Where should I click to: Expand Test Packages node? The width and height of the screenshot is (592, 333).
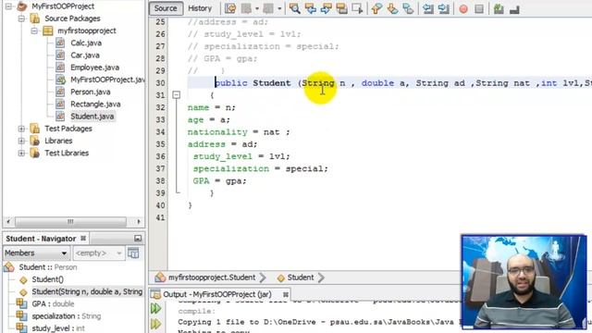point(21,129)
